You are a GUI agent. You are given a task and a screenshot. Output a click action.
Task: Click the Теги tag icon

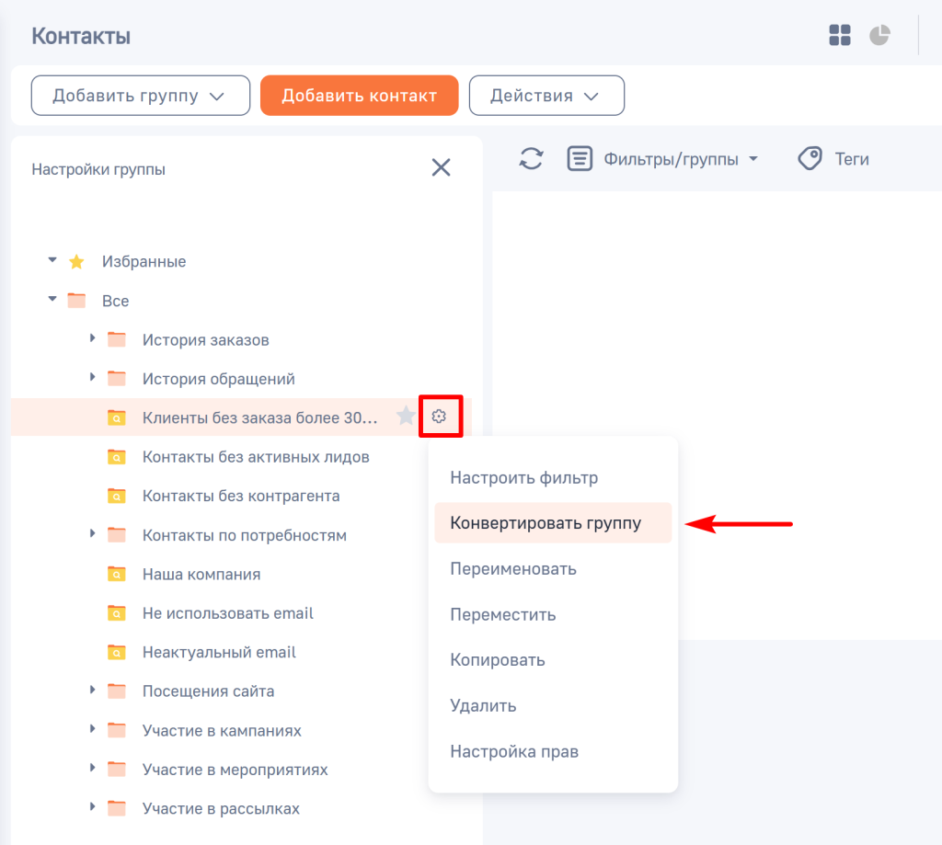810,159
